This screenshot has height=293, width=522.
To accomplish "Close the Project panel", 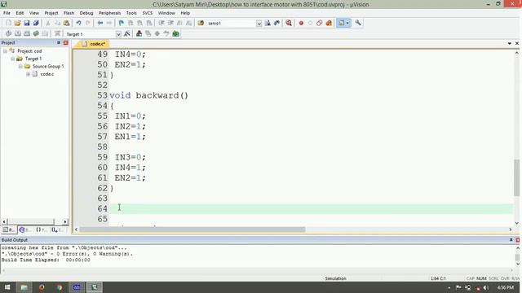I will coord(65,42).
